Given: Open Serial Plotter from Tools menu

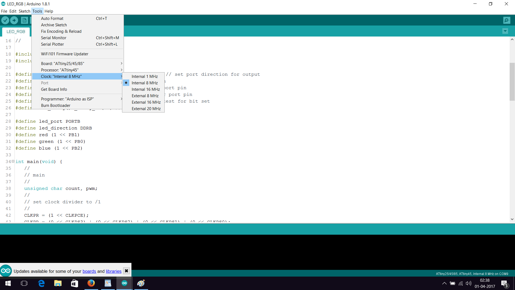Looking at the screenshot, I should [78, 44].
